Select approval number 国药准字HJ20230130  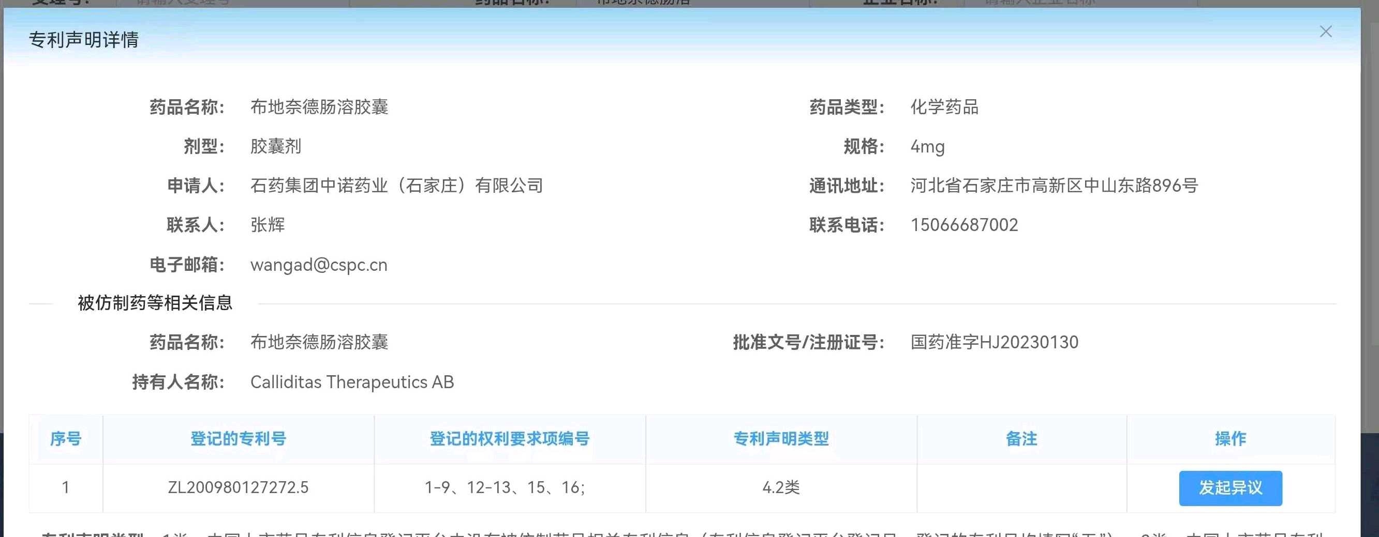point(995,342)
